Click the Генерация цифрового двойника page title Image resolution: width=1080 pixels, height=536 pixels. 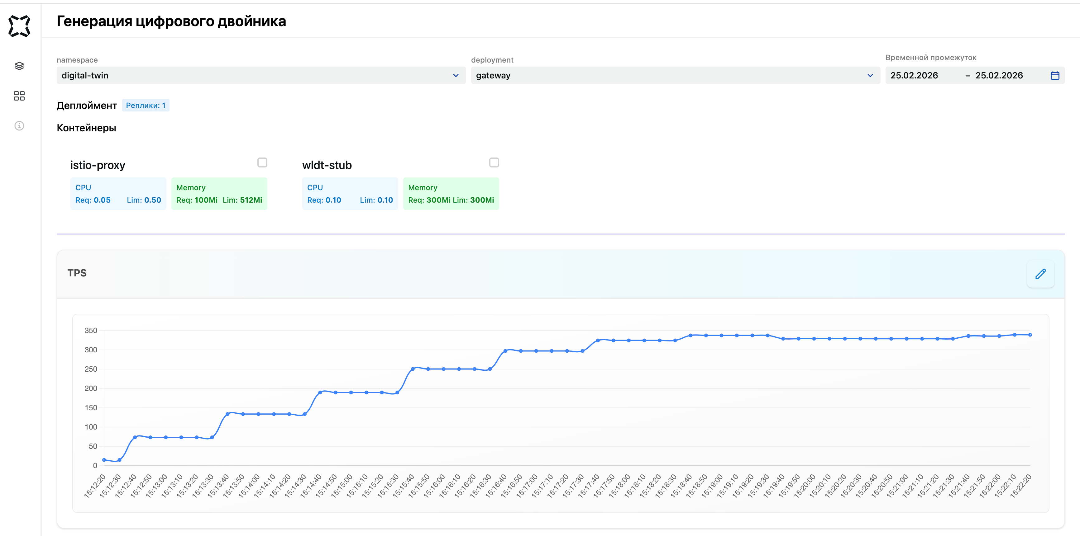pos(171,21)
